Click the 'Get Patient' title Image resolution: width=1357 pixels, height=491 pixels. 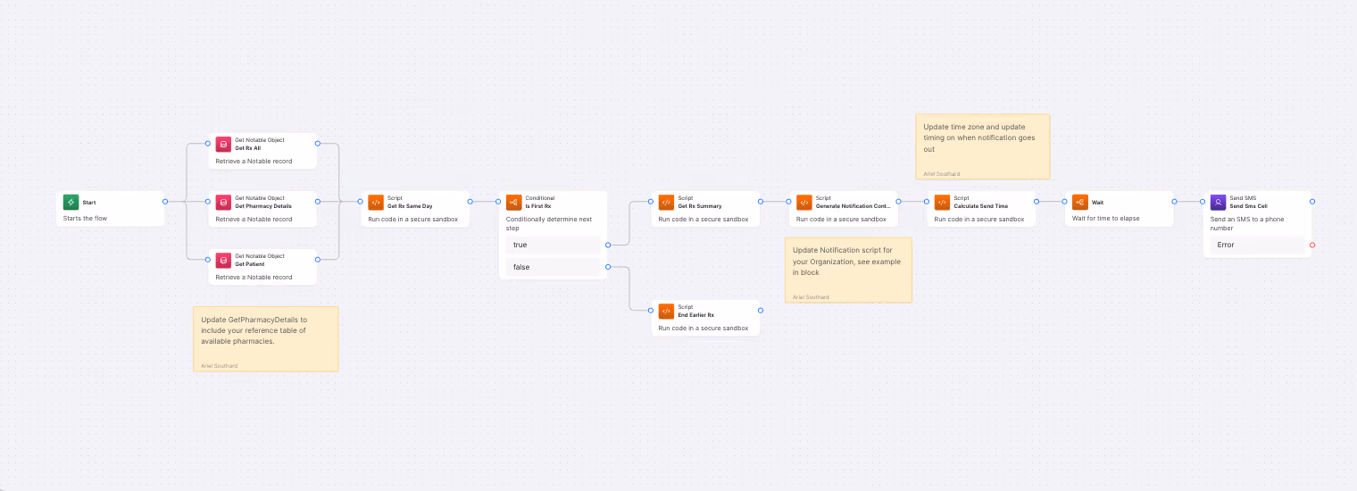[x=248, y=264]
